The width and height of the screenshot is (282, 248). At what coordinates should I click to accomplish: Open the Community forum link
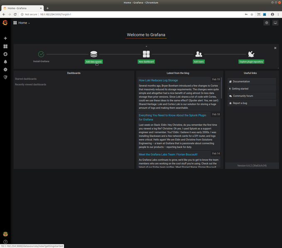coord(252,96)
